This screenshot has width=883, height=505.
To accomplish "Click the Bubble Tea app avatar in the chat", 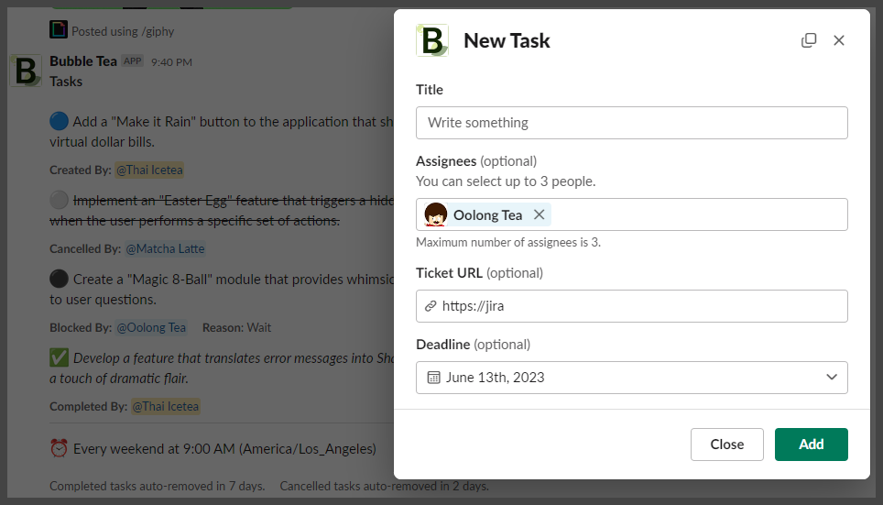I will [x=26, y=71].
